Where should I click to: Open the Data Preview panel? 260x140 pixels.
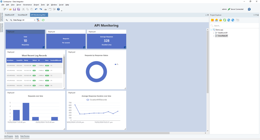(25, 136)
